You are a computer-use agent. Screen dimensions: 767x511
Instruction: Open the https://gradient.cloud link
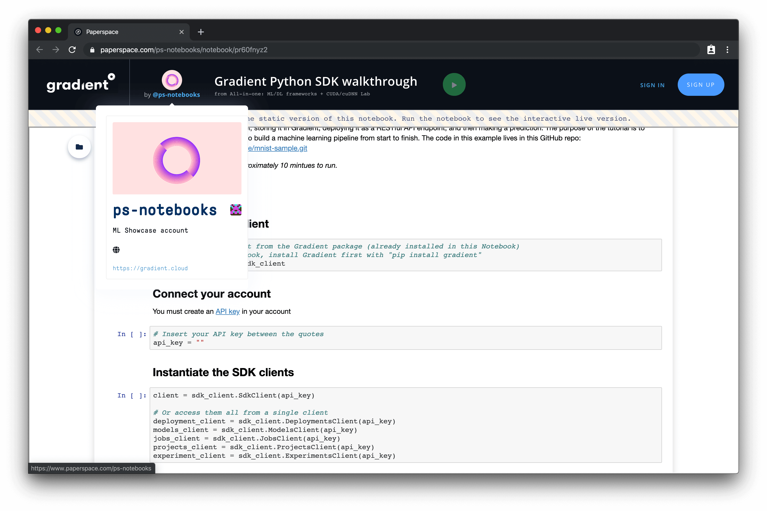[150, 268]
